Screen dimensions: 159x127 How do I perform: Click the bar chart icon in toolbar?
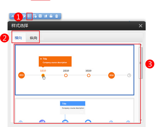coord(46,16)
